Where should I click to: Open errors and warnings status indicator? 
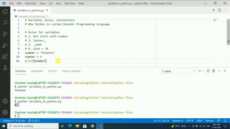[x=34, y=121]
